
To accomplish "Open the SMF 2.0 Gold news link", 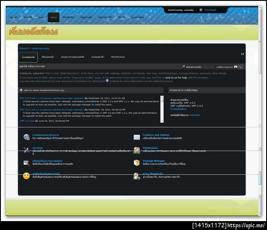I will click(x=27, y=121).
